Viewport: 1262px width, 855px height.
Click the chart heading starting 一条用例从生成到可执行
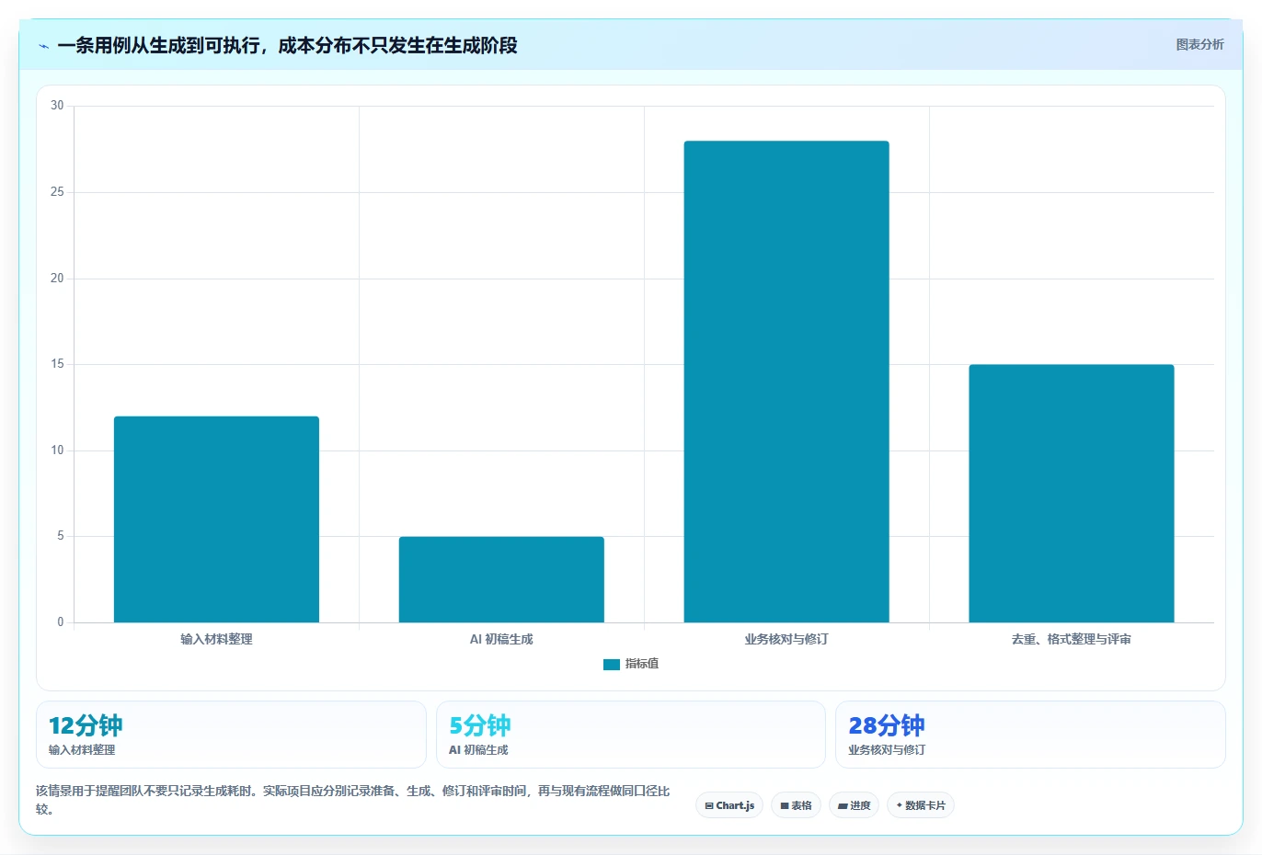pyautogui.click(x=287, y=45)
